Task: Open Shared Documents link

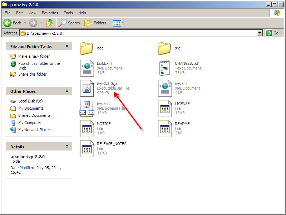Action: pos(34,115)
